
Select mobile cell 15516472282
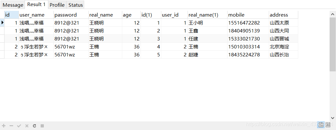(248, 23)
